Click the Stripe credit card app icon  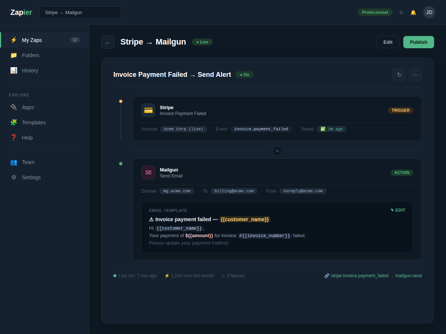point(148,110)
